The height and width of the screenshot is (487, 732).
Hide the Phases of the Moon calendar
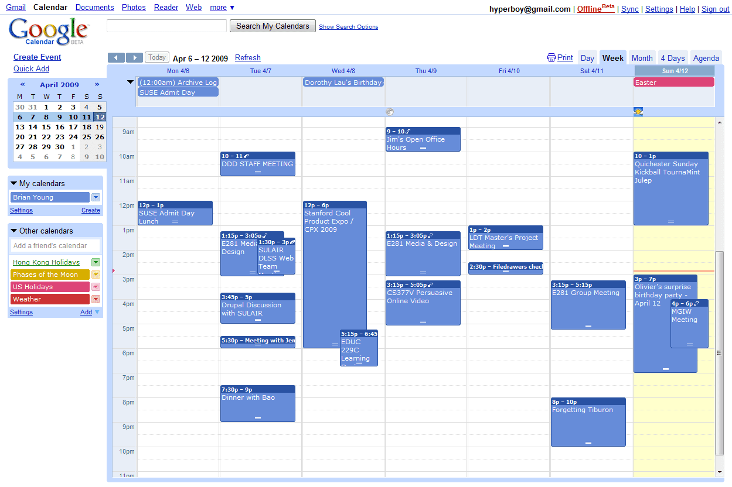pos(50,275)
